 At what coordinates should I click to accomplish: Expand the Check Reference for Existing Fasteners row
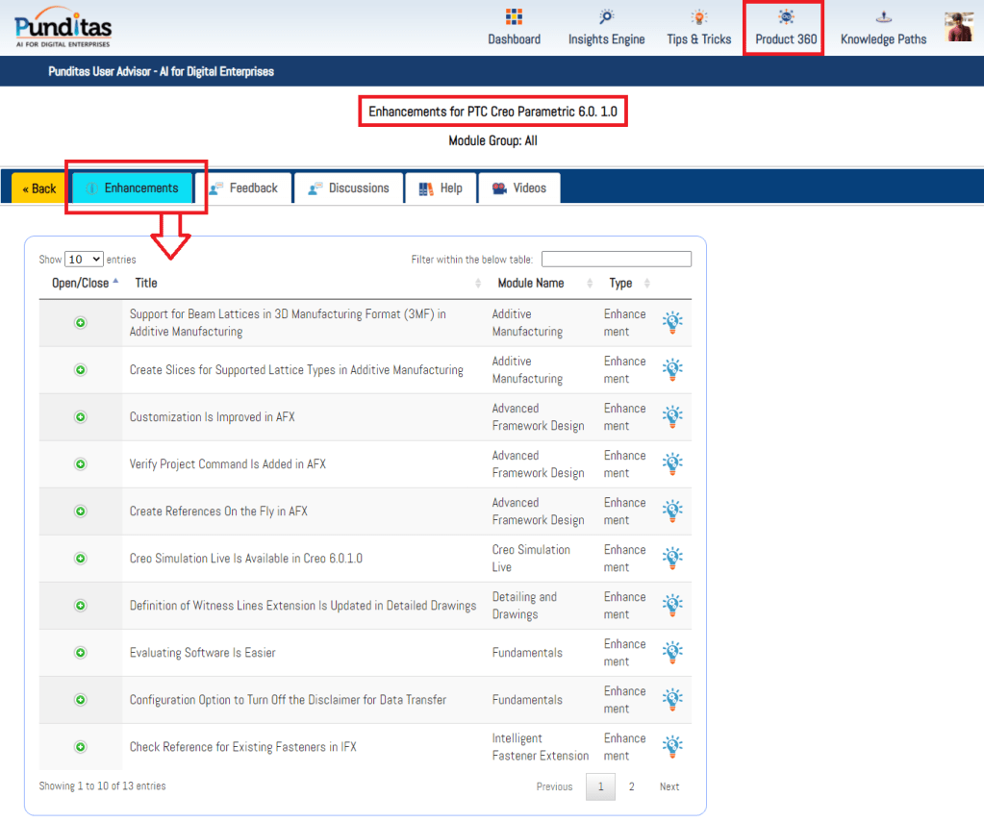tap(81, 747)
